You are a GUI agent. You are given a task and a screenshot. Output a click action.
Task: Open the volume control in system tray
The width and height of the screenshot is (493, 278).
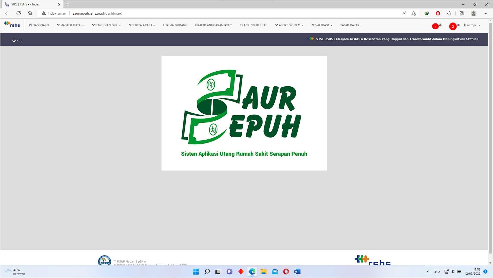[452, 272]
